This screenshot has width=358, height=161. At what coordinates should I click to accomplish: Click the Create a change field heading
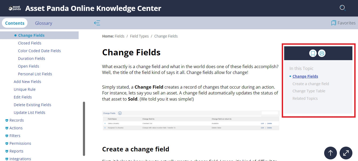[136, 149]
